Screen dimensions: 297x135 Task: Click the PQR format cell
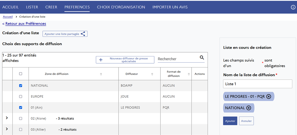[x=176, y=108]
